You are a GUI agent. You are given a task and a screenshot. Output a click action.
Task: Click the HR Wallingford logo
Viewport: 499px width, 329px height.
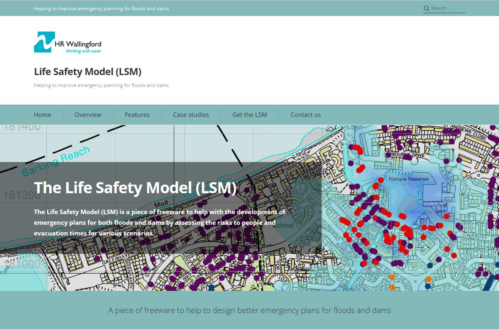[x=68, y=42]
